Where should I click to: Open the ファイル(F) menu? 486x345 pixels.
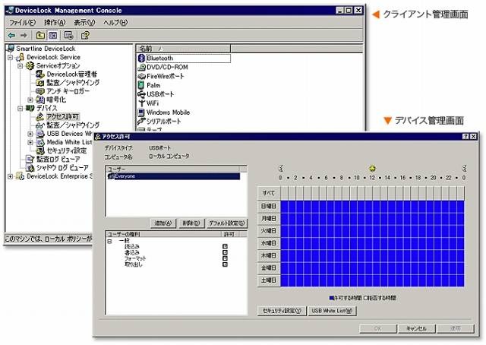pyautogui.click(x=22, y=22)
